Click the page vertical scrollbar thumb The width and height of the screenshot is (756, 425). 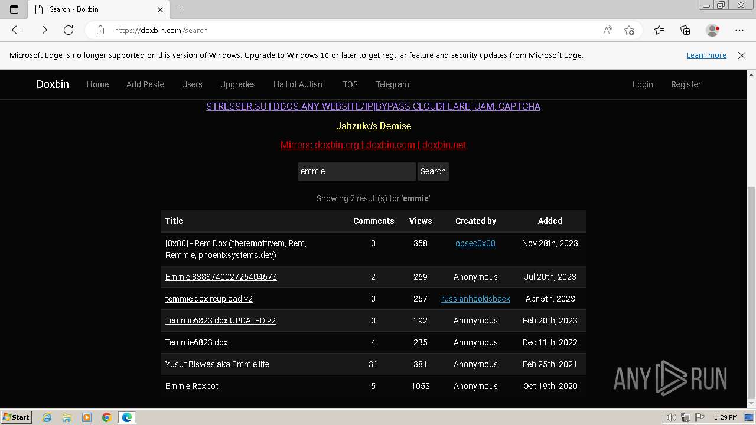751,292
